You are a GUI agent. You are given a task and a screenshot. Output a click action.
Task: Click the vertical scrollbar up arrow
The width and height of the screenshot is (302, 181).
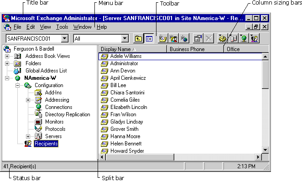266,57
